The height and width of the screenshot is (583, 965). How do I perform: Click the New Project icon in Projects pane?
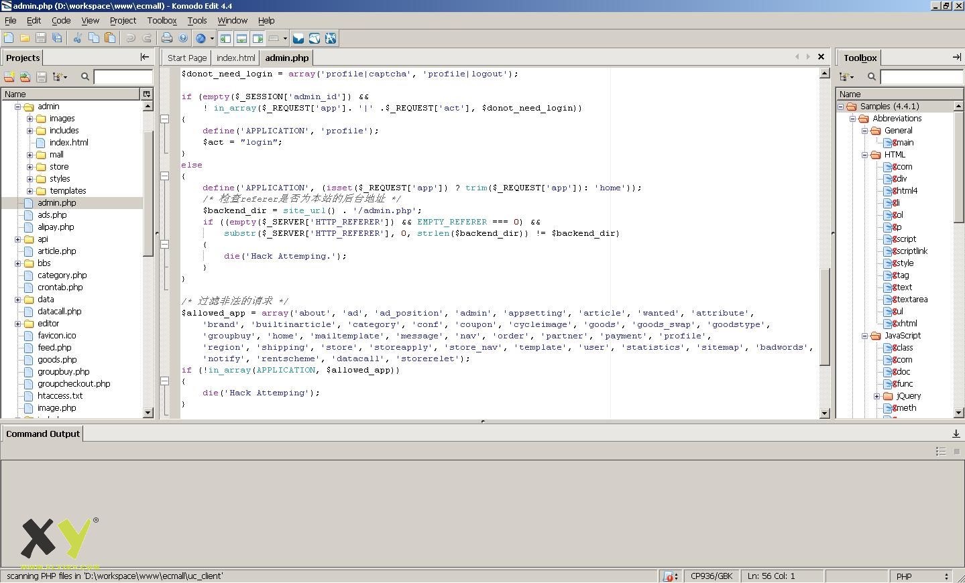9,77
